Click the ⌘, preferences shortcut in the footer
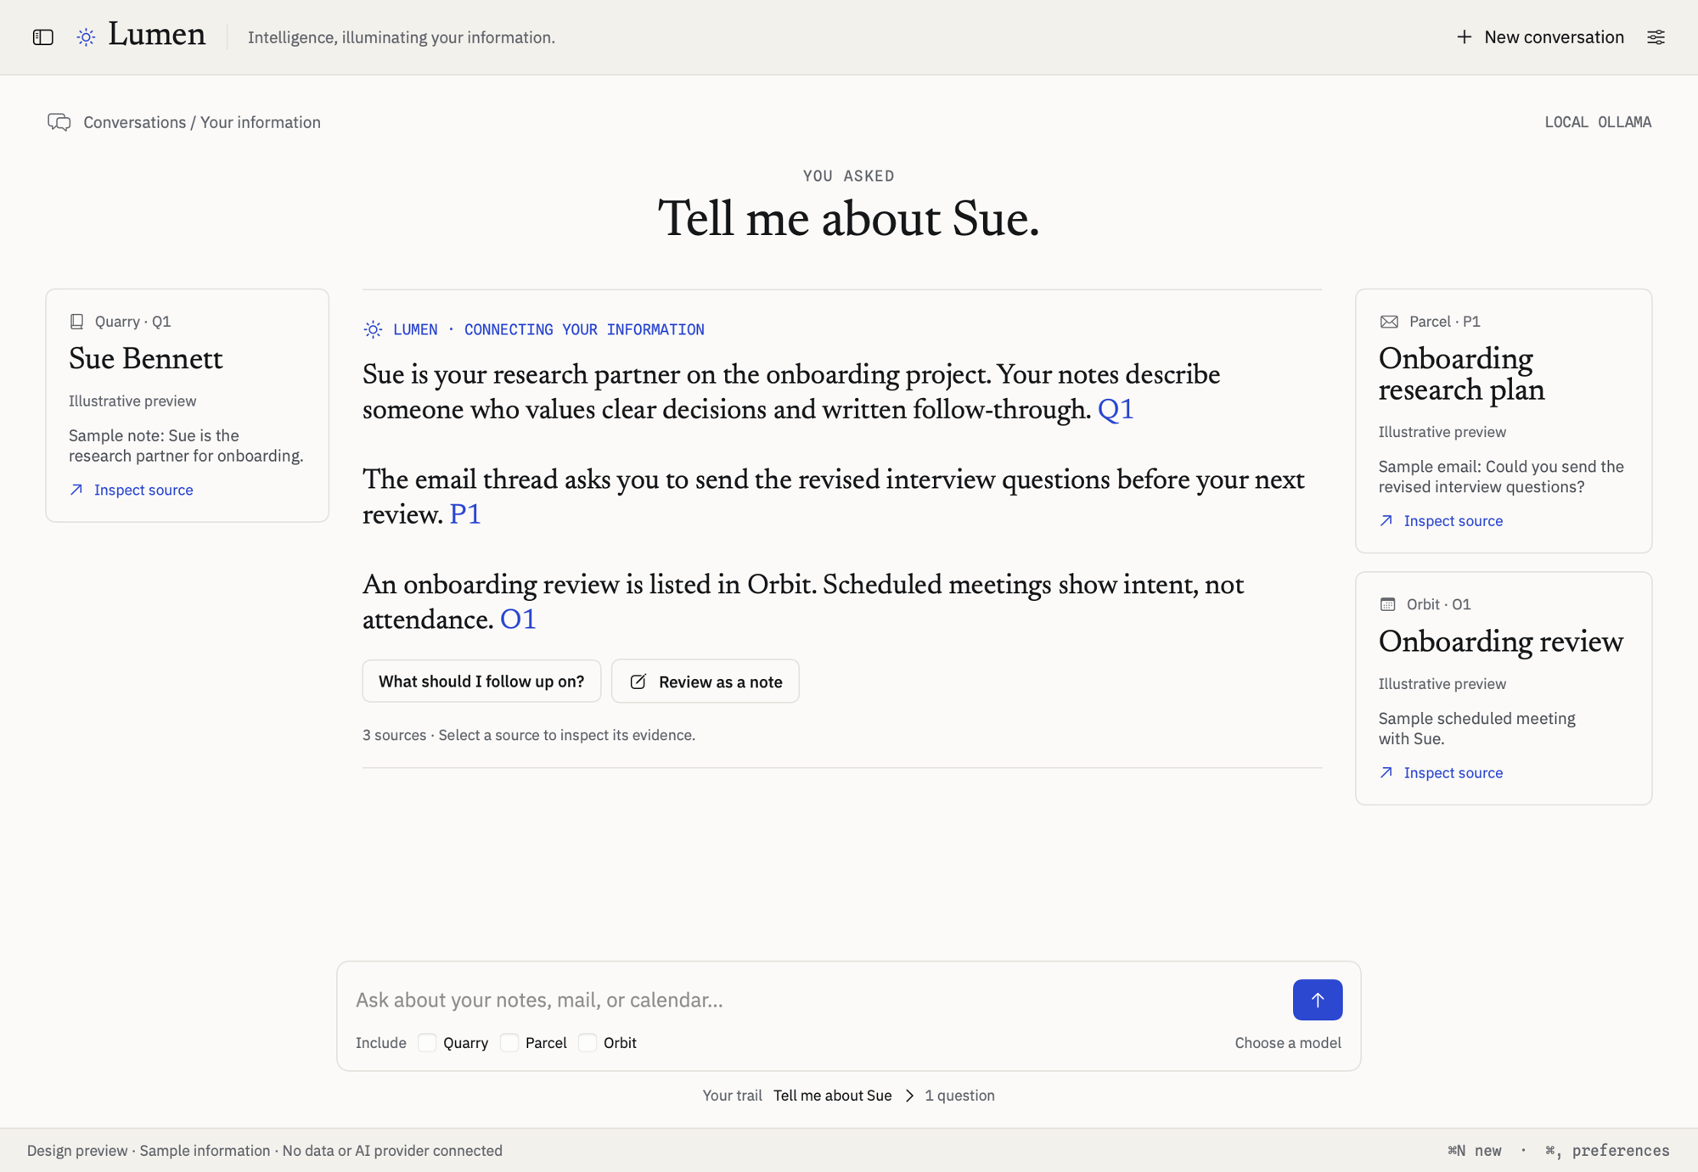1698x1172 pixels. pos(1607,1151)
